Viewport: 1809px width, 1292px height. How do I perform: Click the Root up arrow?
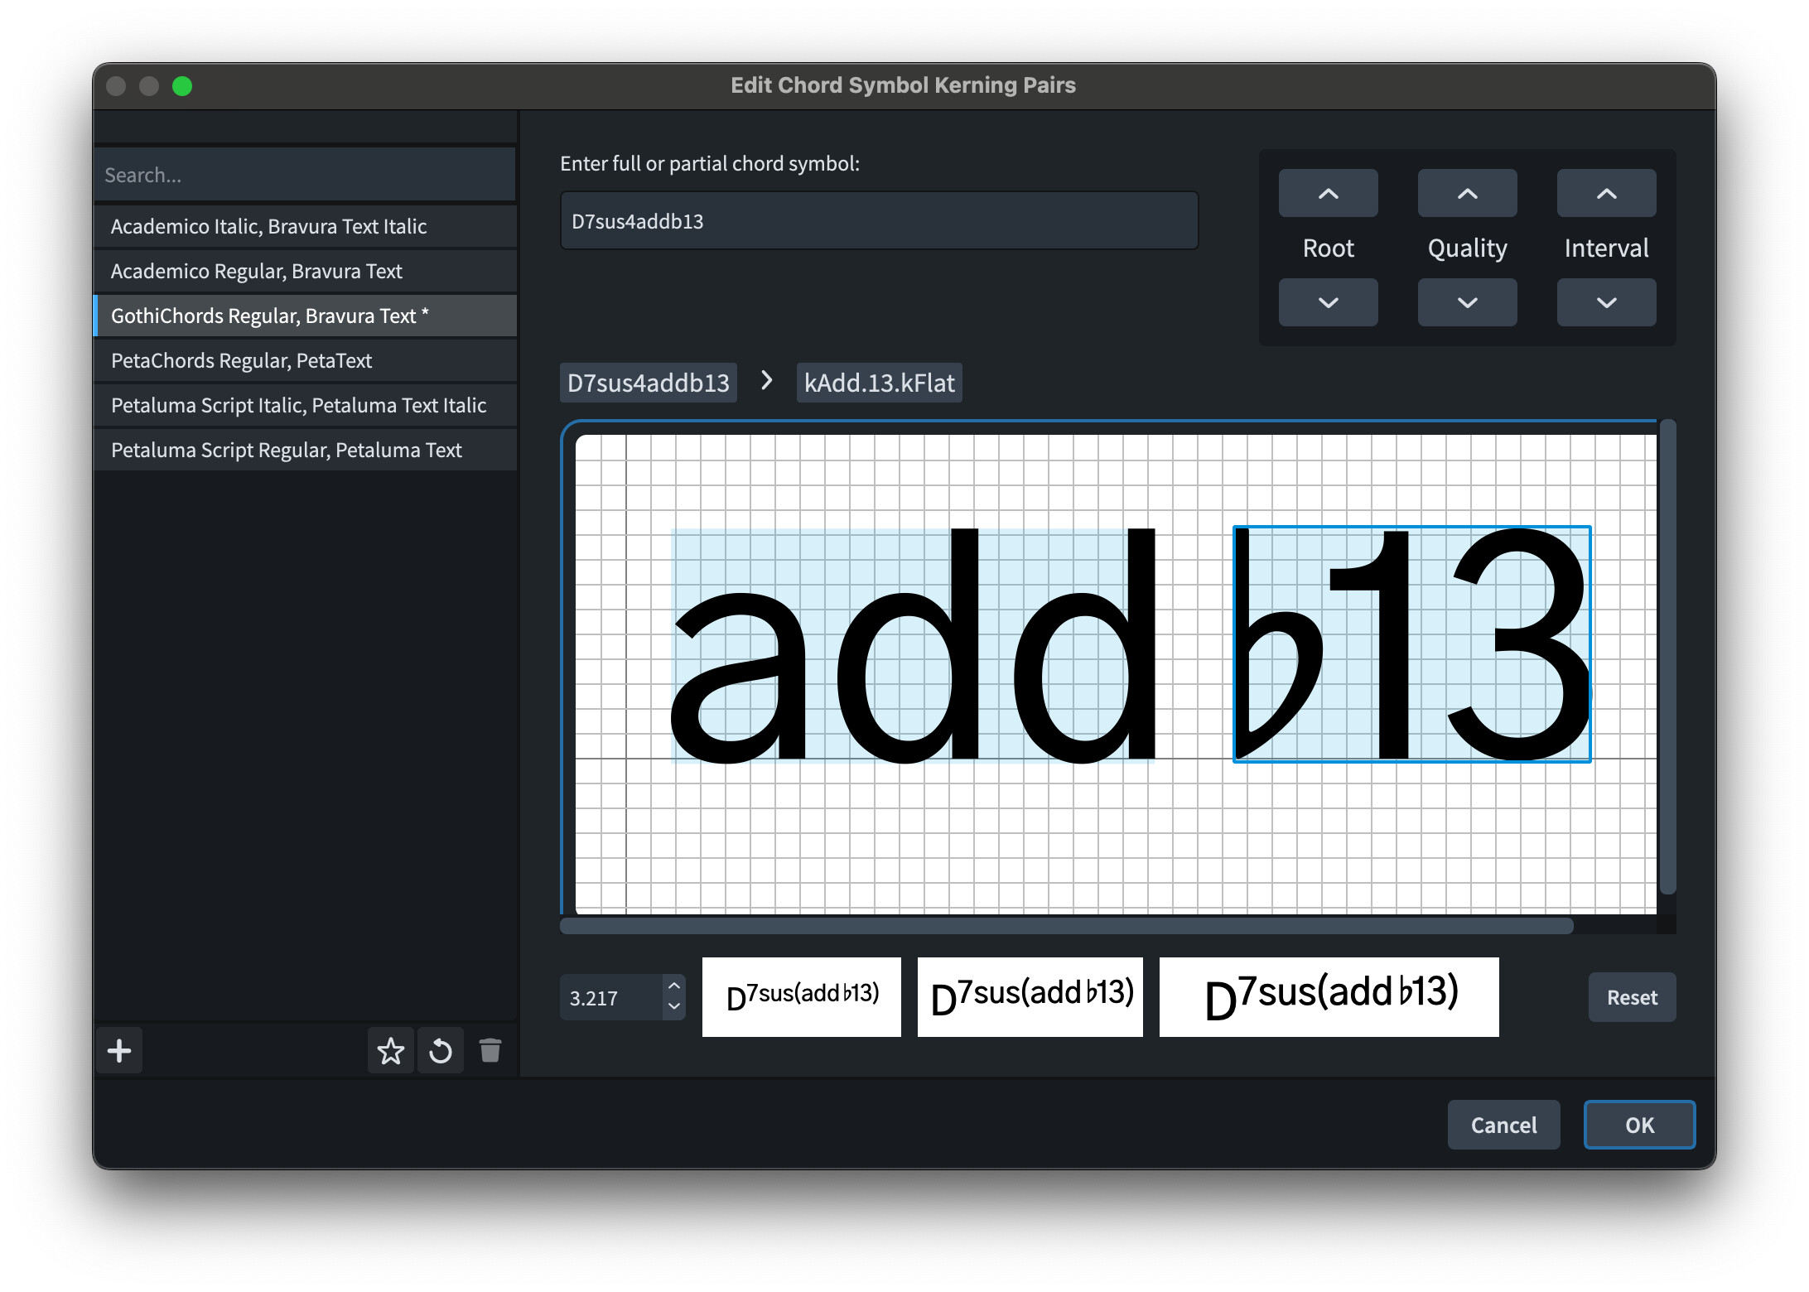pyautogui.click(x=1328, y=194)
